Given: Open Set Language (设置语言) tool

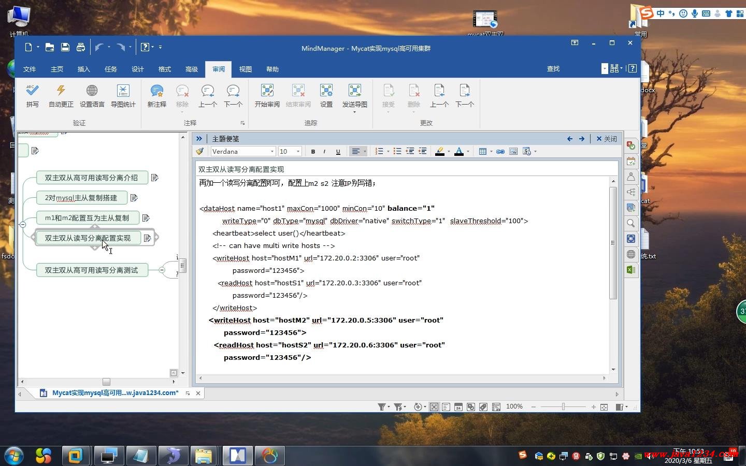Looking at the screenshot, I should (x=92, y=96).
